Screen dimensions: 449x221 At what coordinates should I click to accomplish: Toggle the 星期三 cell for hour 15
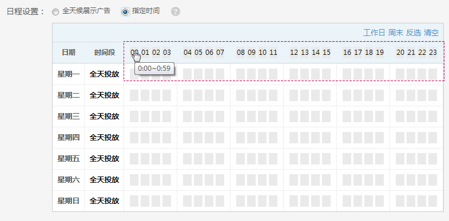point(327,116)
